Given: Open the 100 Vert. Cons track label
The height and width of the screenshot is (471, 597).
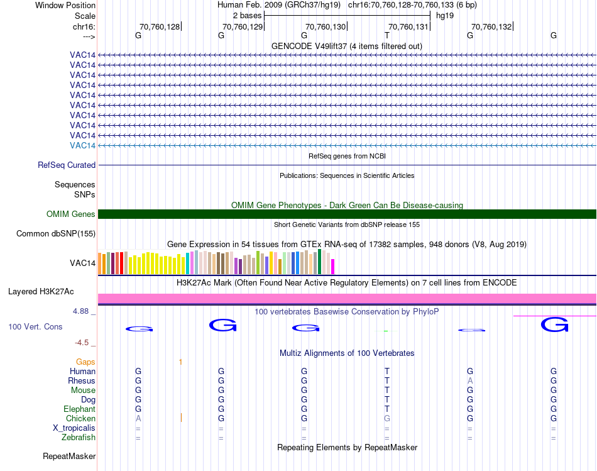Looking at the screenshot, I should [x=35, y=326].
